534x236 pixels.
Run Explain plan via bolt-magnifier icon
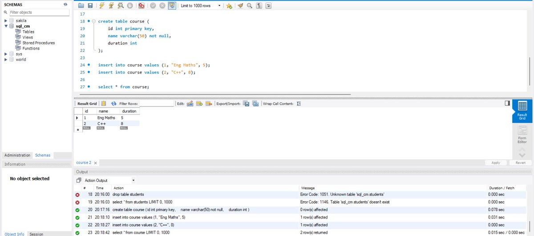(121, 6)
